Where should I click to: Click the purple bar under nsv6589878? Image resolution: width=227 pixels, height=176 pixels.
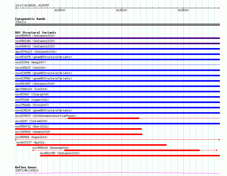point(117,38)
